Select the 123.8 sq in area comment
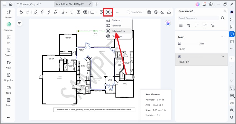This screenshot has width=236, height=124. click(x=201, y=59)
